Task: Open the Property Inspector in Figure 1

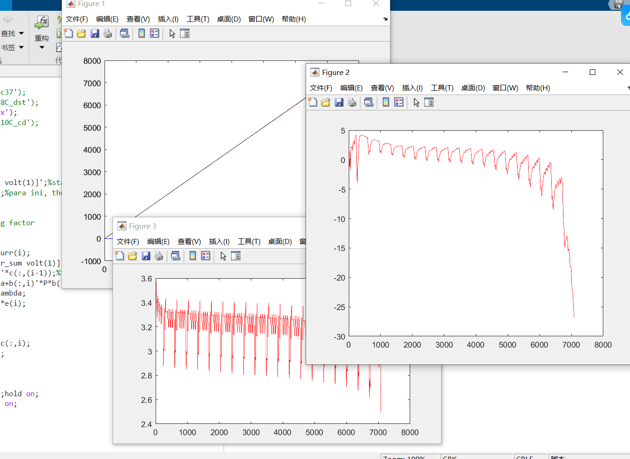Action: click(185, 33)
